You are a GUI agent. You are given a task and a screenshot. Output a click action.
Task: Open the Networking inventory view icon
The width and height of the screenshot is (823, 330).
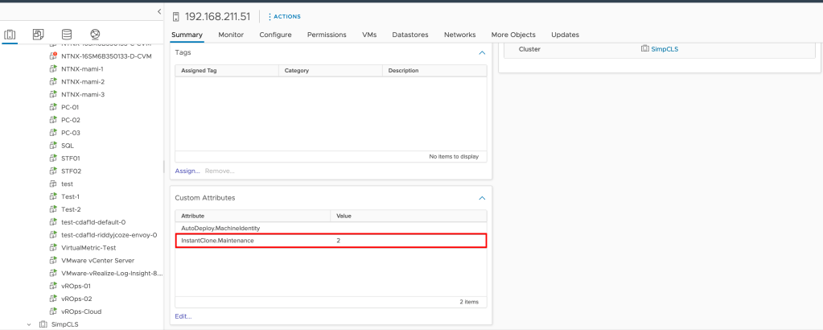click(x=95, y=35)
